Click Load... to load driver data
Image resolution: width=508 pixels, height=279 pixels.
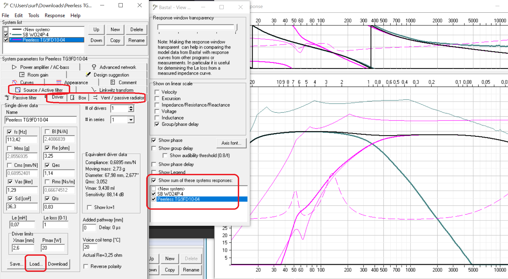(x=36, y=264)
